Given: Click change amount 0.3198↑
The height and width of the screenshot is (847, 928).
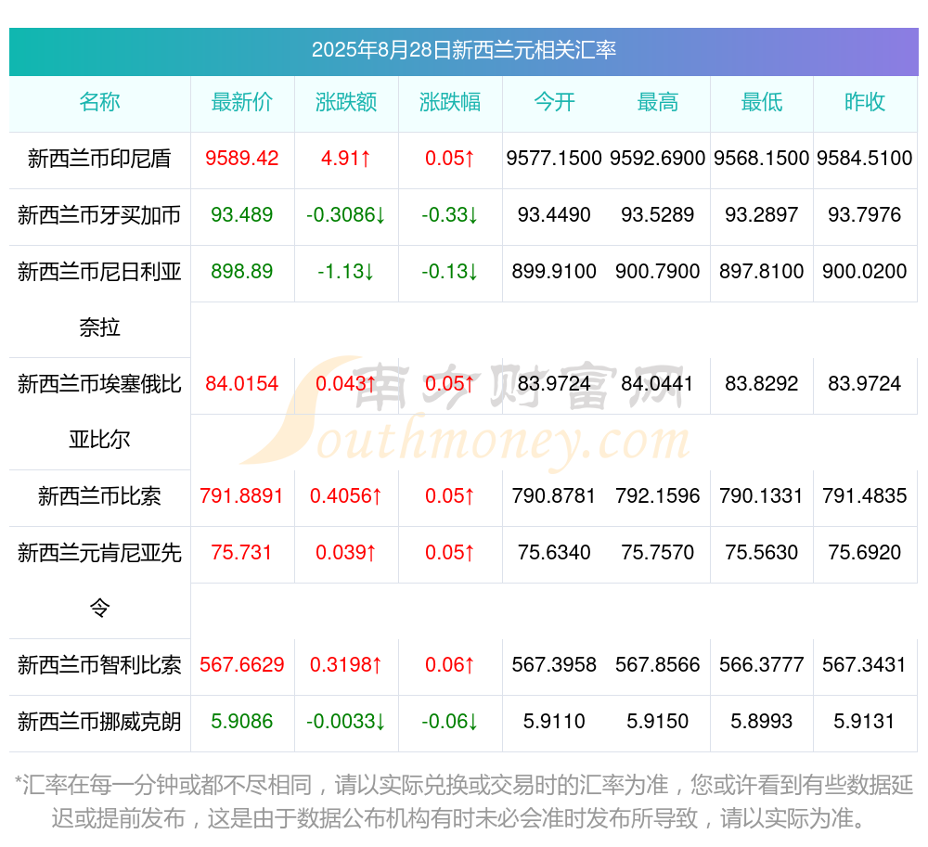Looking at the screenshot, I should click(346, 665).
